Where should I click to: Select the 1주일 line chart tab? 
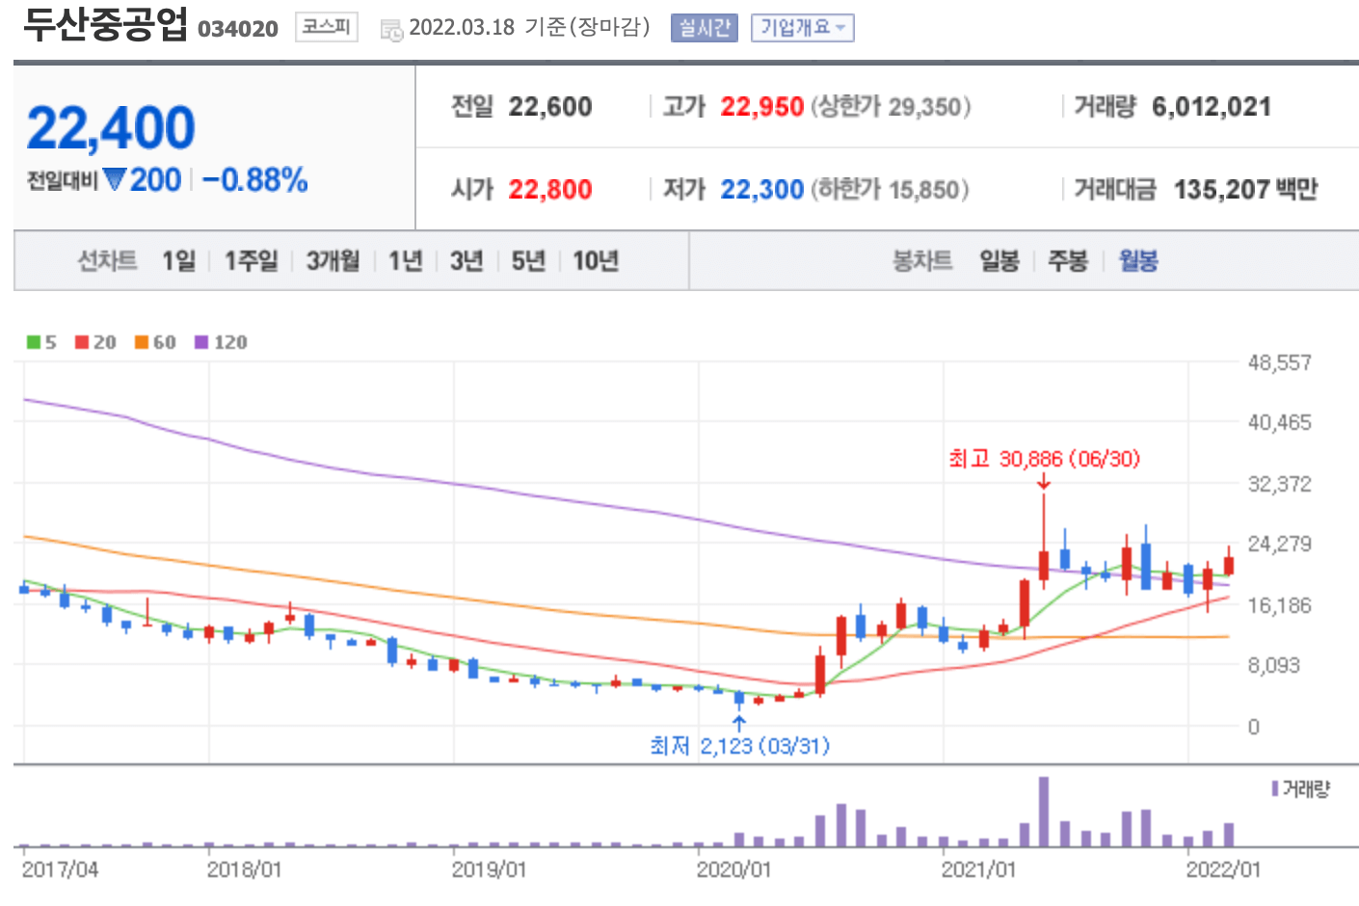tap(251, 260)
